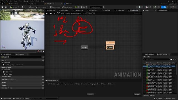Open the Pose Watch Manager tab
The height and width of the screenshot is (100, 178).
[7, 54]
